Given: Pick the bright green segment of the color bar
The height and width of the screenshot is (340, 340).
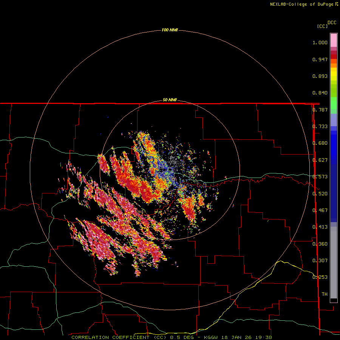Looking at the screenshot, I should point(334,103).
